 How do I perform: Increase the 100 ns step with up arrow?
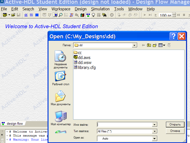tap(174, 14)
